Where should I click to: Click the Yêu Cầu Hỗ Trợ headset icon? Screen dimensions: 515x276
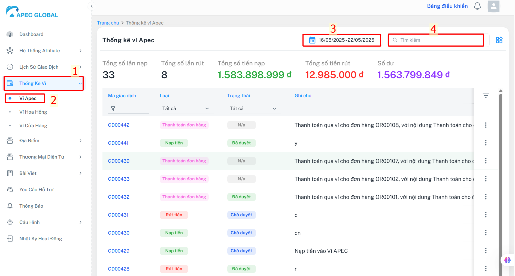pos(10,190)
